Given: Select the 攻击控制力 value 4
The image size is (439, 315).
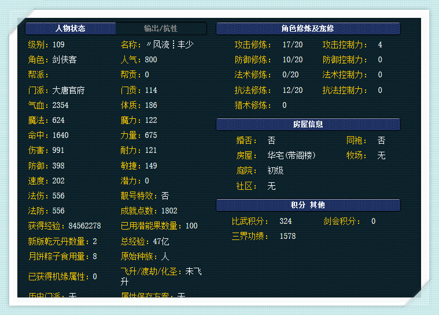Looking at the screenshot, I should 380,44.
